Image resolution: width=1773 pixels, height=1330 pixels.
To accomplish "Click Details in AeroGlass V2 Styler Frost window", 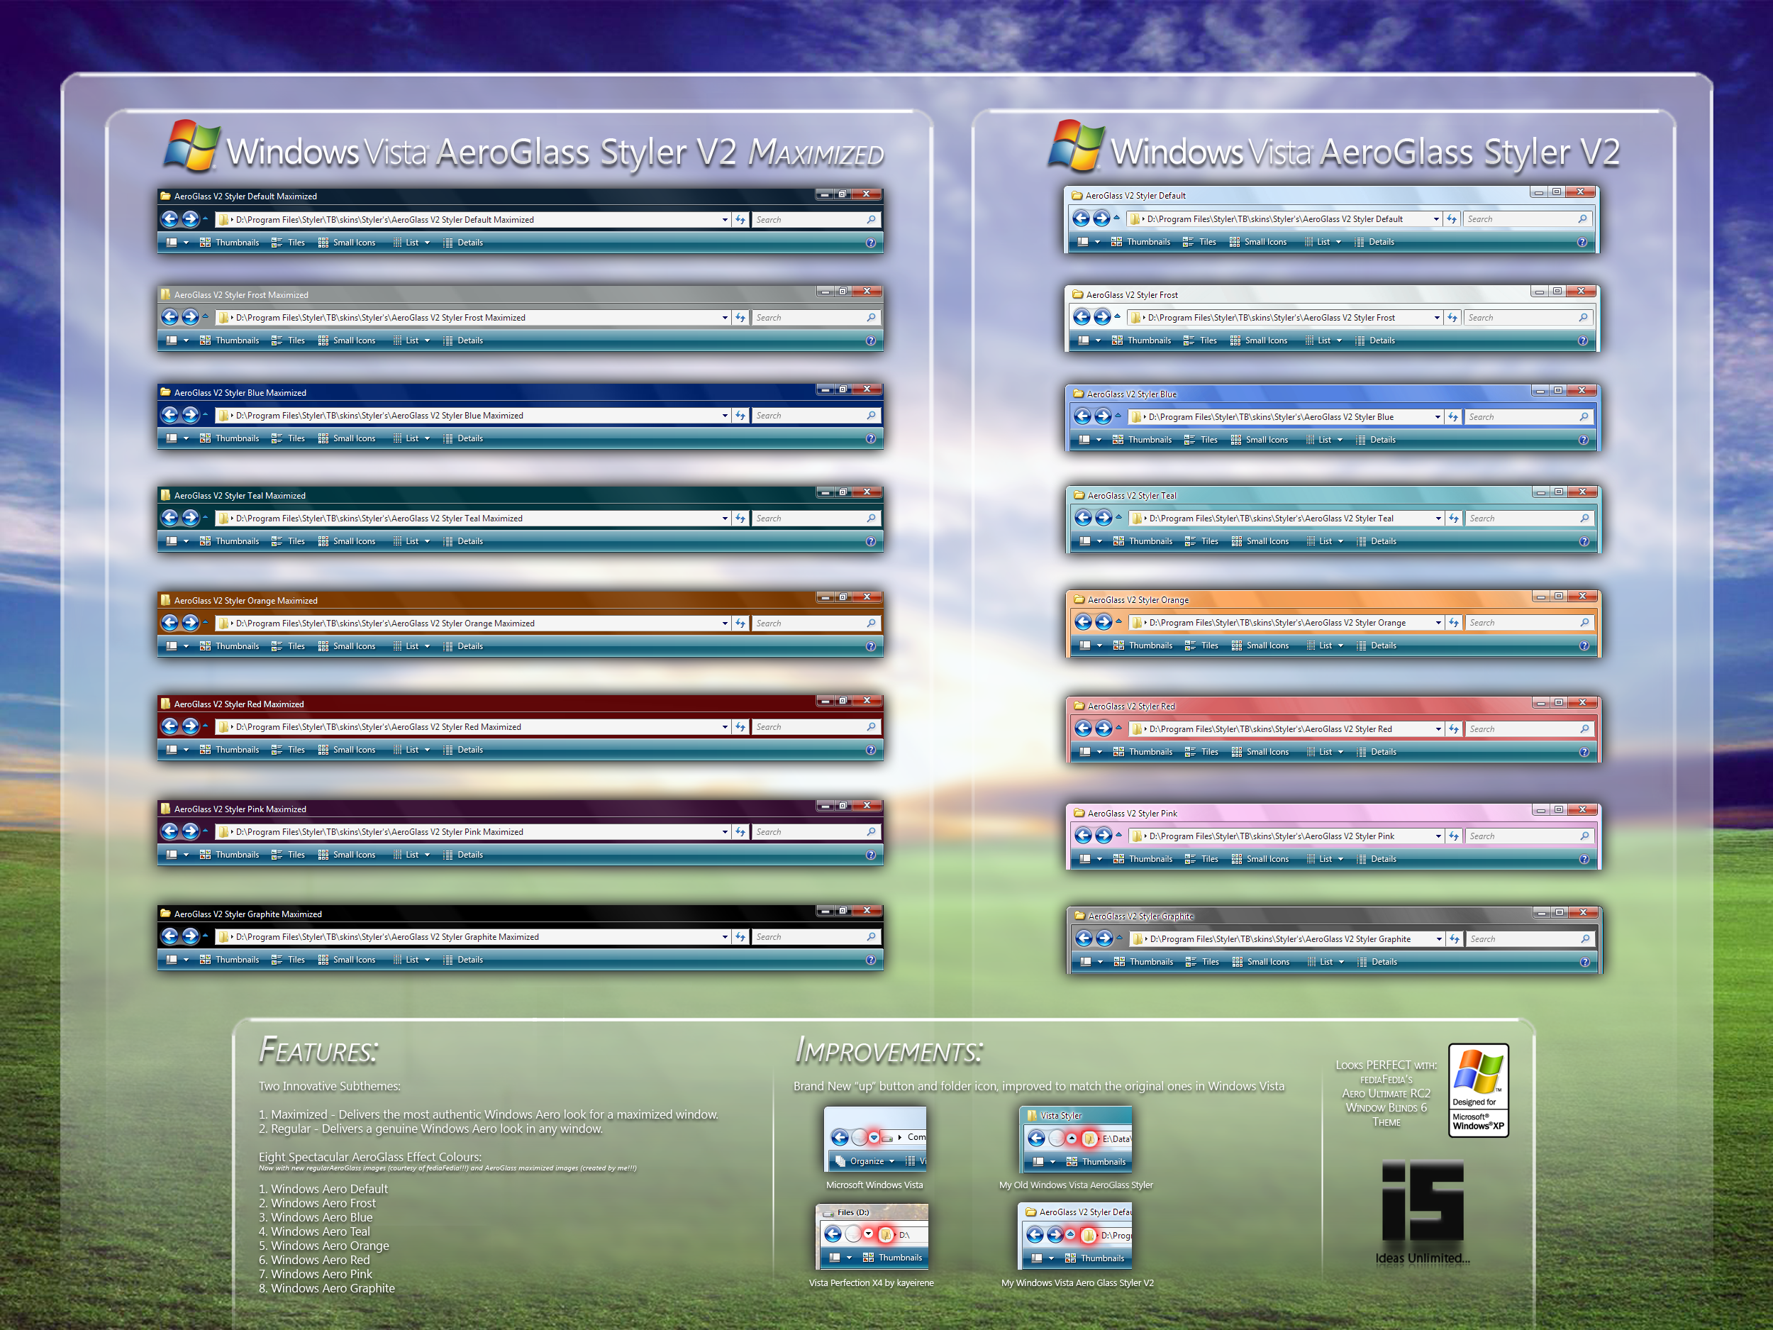I will pos(1374,340).
